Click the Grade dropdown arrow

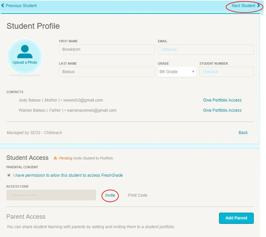(x=193, y=72)
